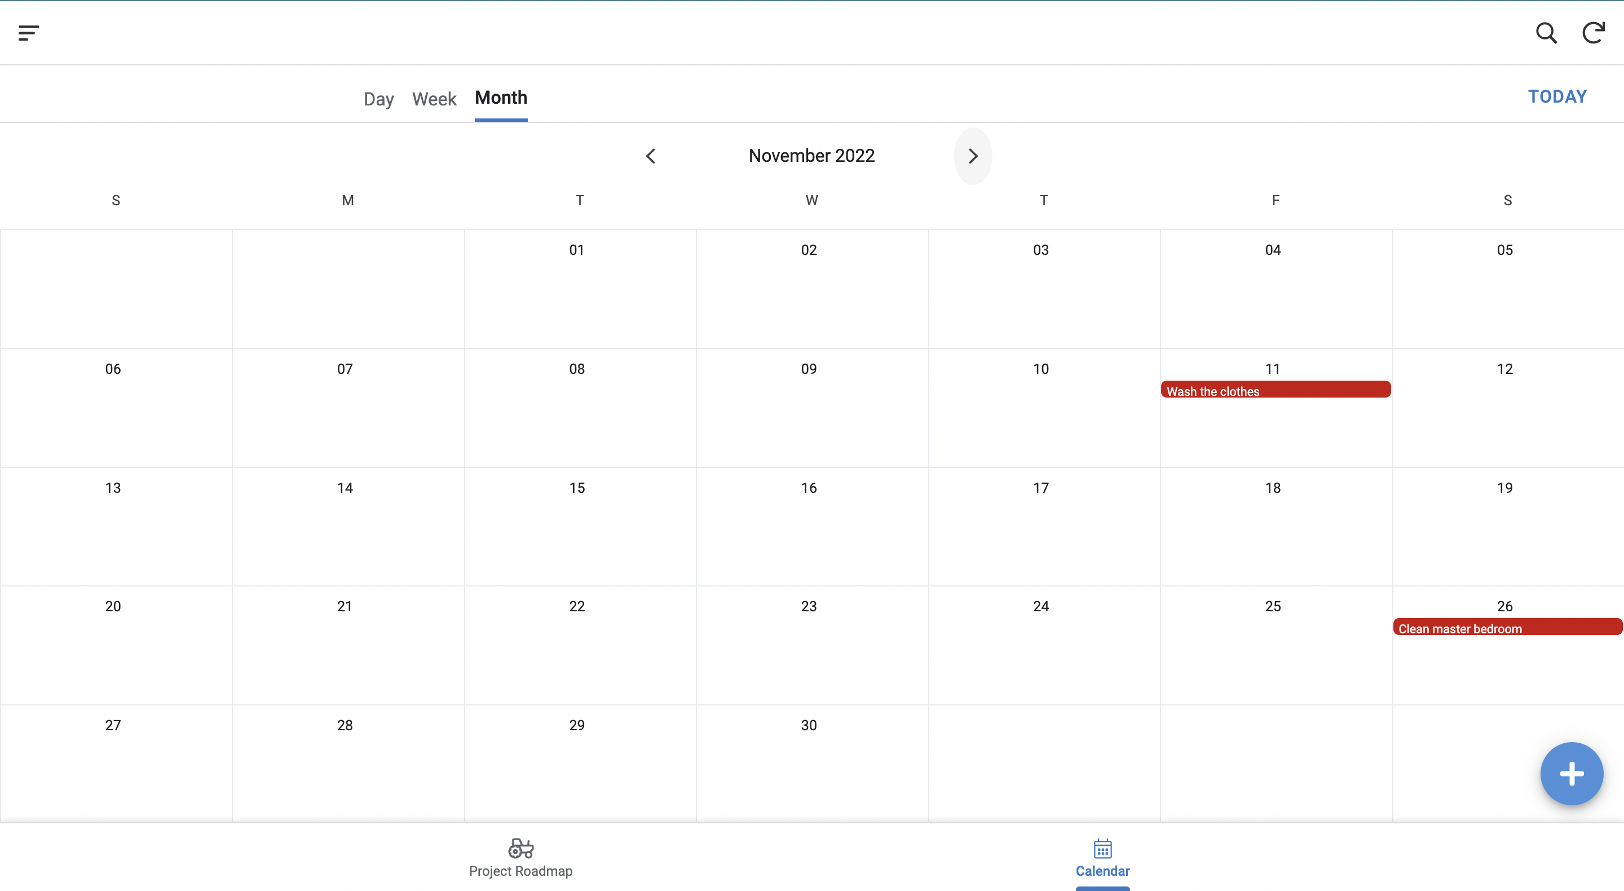Select the Month view tab
The width and height of the screenshot is (1624, 891).
501,98
